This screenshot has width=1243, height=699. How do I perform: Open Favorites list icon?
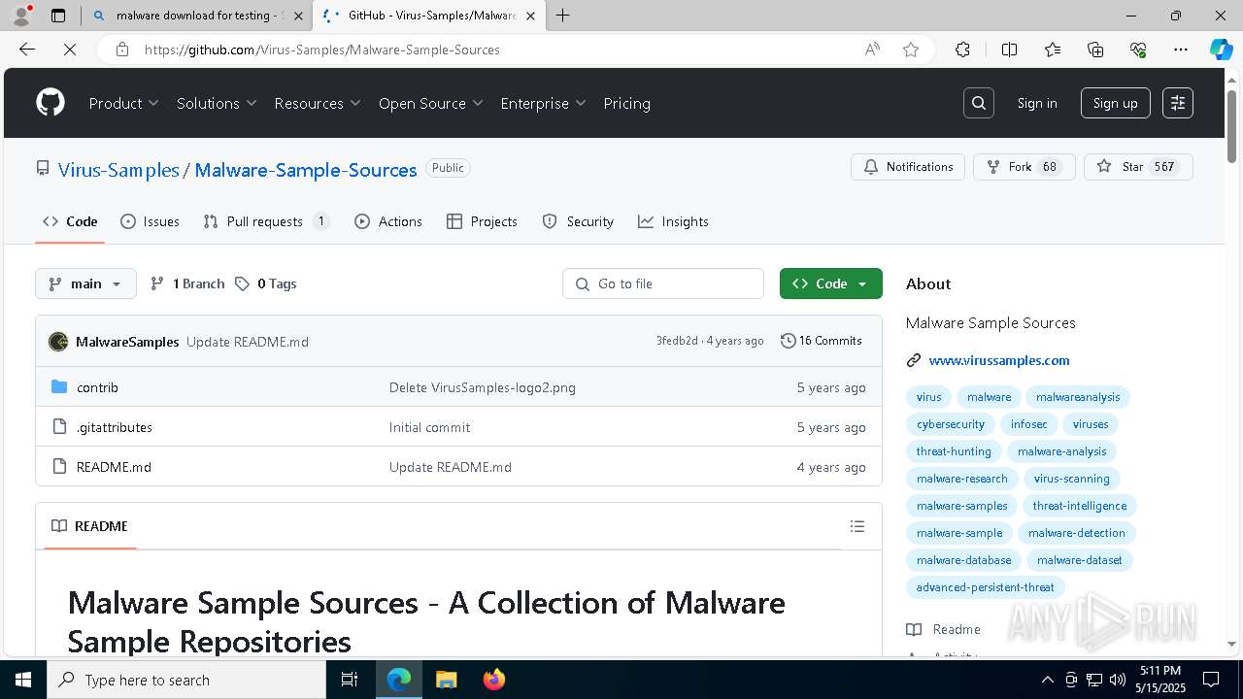pyautogui.click(x=1053, y=50)
